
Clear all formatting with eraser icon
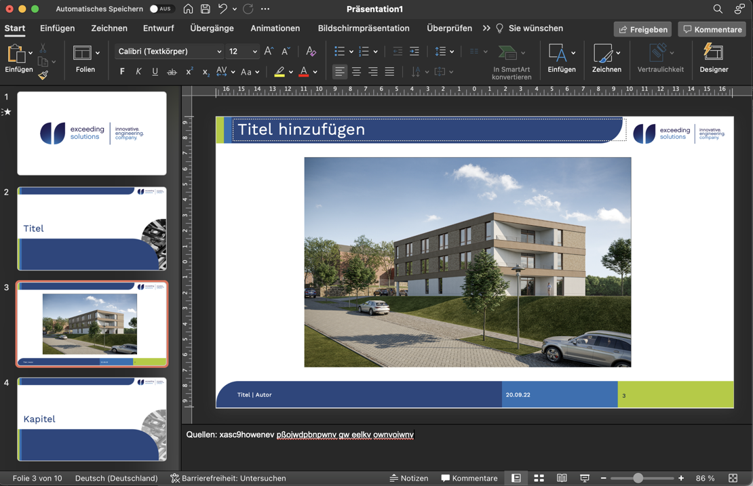pyautogui.click(x=311, y=52)
